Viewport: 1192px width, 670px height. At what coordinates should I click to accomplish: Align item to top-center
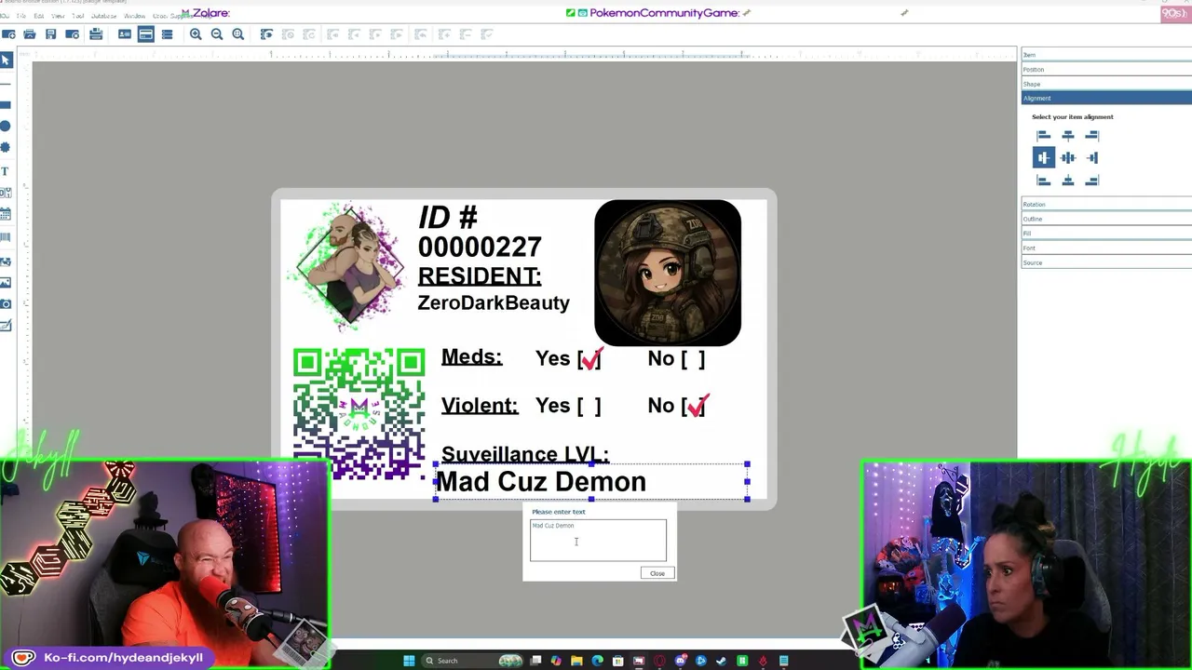coord(1068,136)
